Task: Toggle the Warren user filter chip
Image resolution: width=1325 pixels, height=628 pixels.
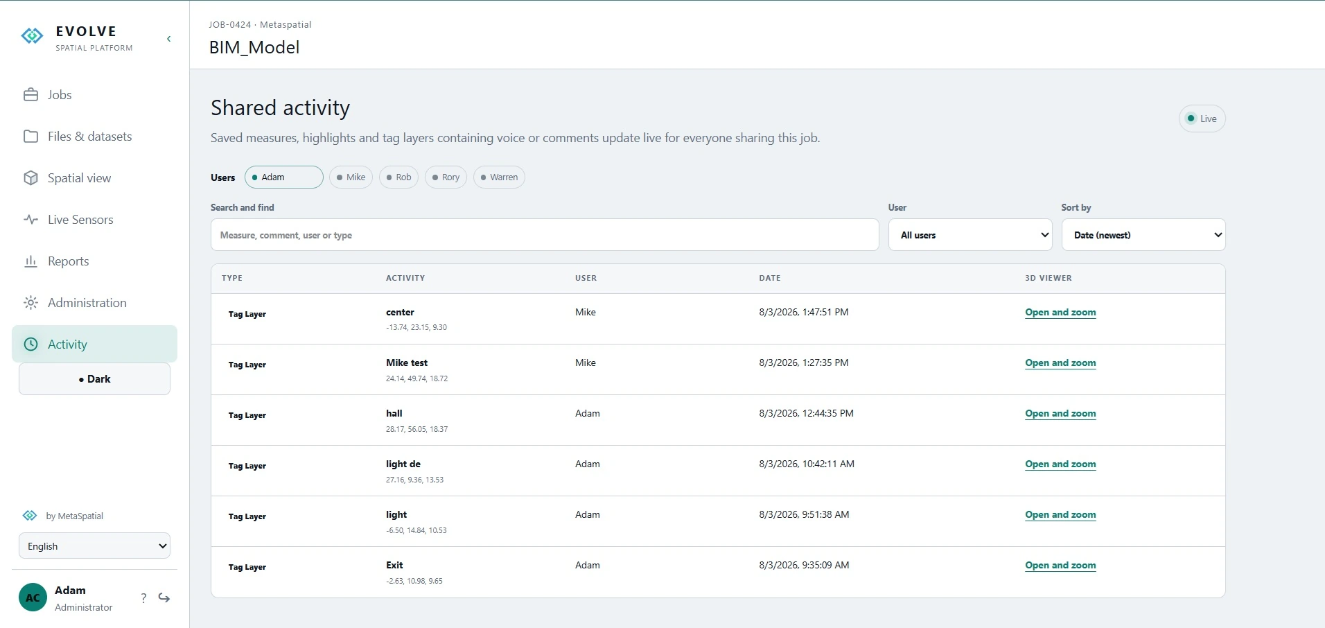Action: pos(499,177)
